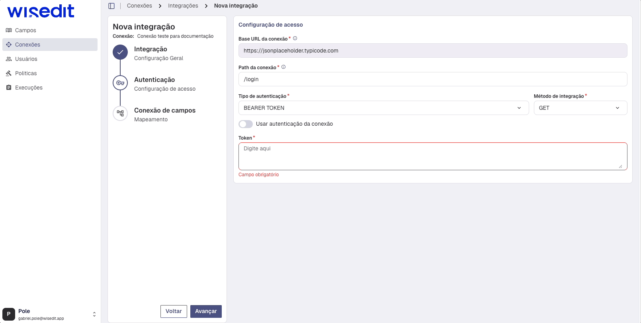Click the user avatar P icon

(9, 314)
